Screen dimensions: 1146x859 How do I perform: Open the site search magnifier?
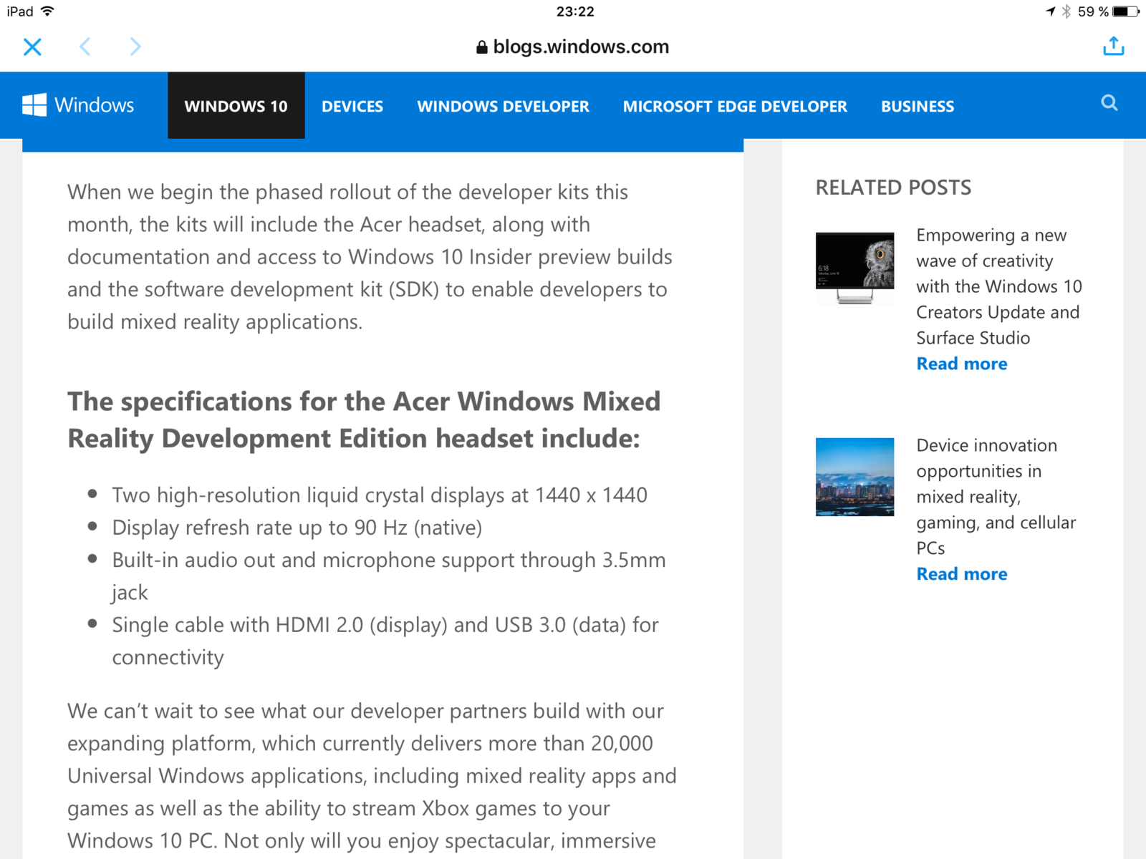click(x=1109, y=103)
